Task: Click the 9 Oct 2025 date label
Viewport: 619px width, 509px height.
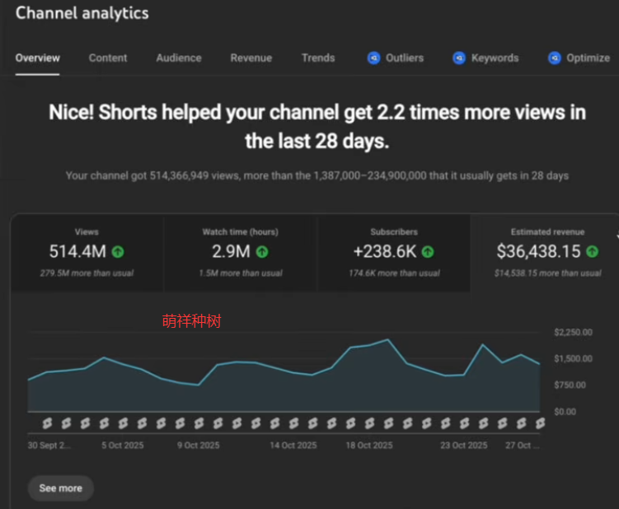Action: (199, 446)
